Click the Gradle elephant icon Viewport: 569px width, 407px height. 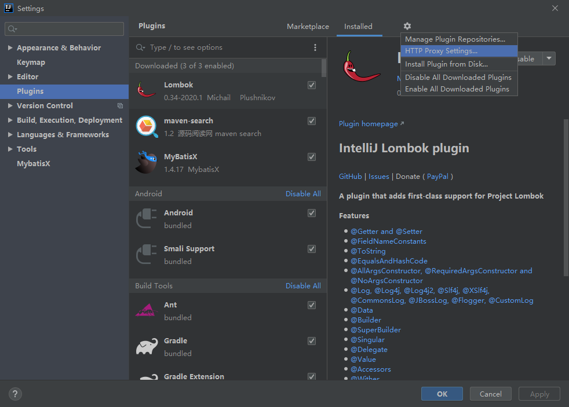point(147,346)
